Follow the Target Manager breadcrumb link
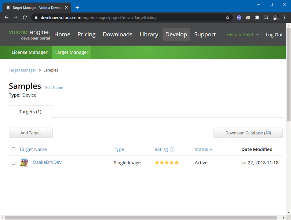This screenshot has width=291, height=220. [x=23, y=70]
